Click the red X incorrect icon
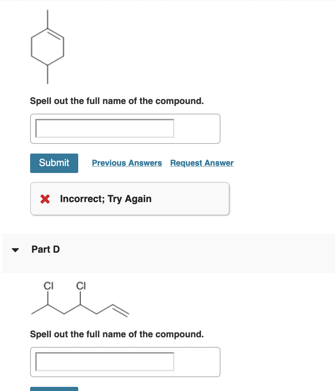This screenshot has height=391, width=335. coord(45,199)
